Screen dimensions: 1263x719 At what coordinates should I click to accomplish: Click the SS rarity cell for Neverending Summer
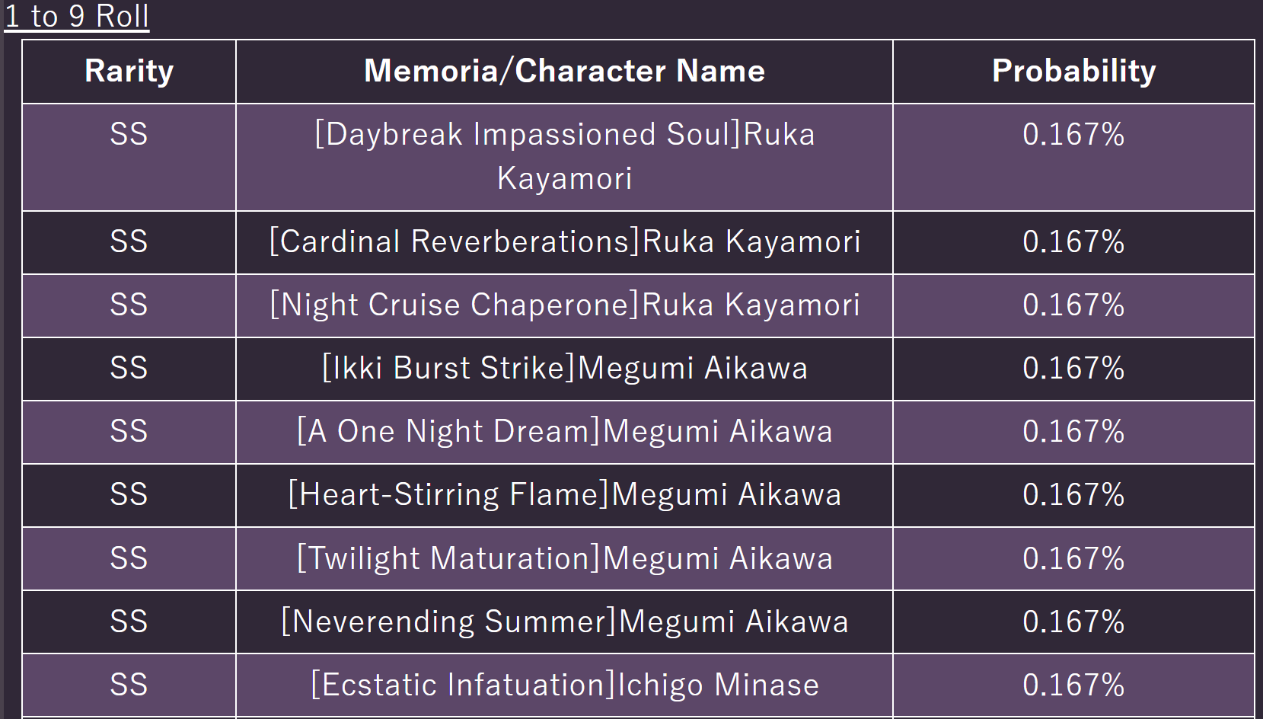coord(129,622)
